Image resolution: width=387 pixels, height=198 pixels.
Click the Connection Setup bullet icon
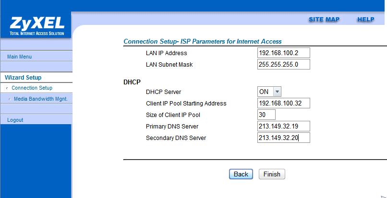[x=6, y=88]
